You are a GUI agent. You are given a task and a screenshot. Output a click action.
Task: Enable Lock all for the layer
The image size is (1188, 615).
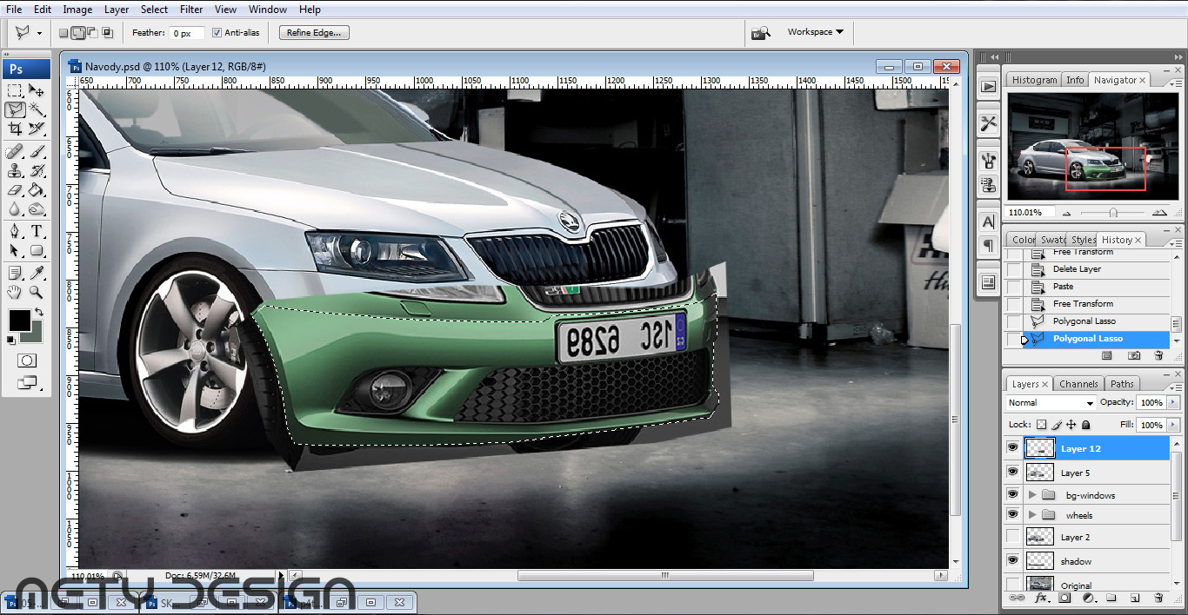tap(1086, 425)
